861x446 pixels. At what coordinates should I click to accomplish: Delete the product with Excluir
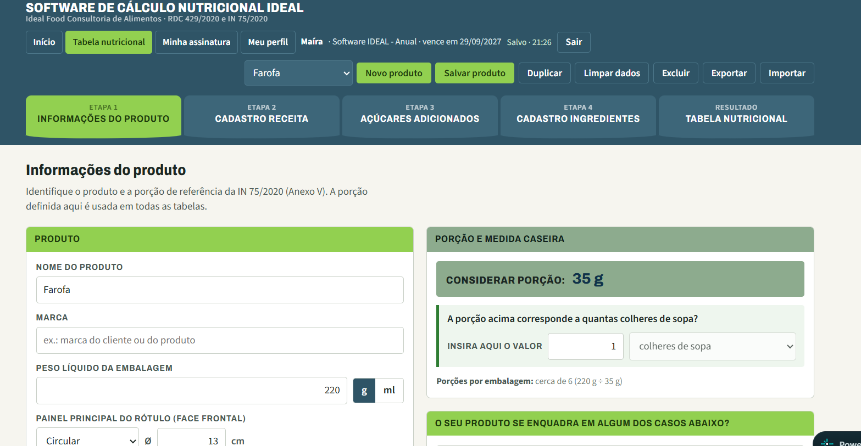pyautogui.click(x=675, y=73)
